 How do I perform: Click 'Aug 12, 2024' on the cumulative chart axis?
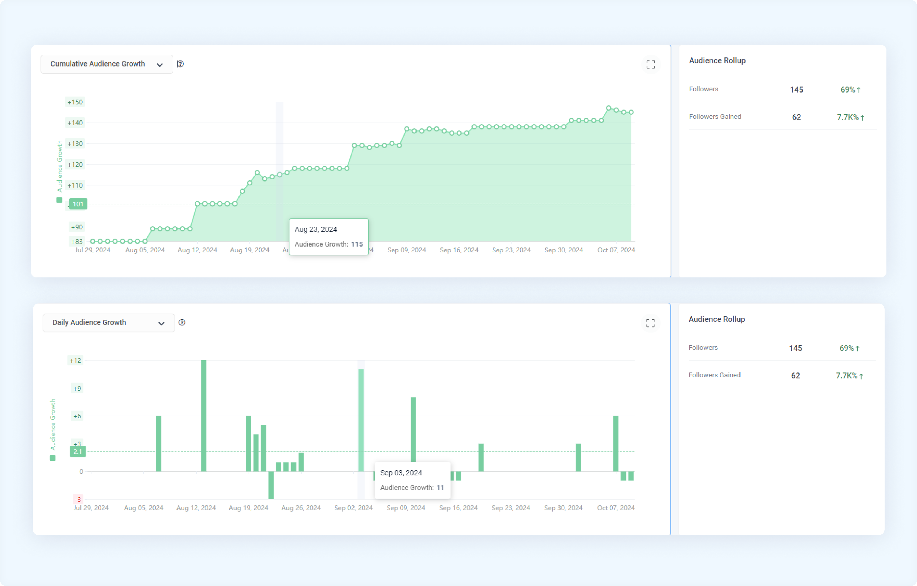point(197,250)
